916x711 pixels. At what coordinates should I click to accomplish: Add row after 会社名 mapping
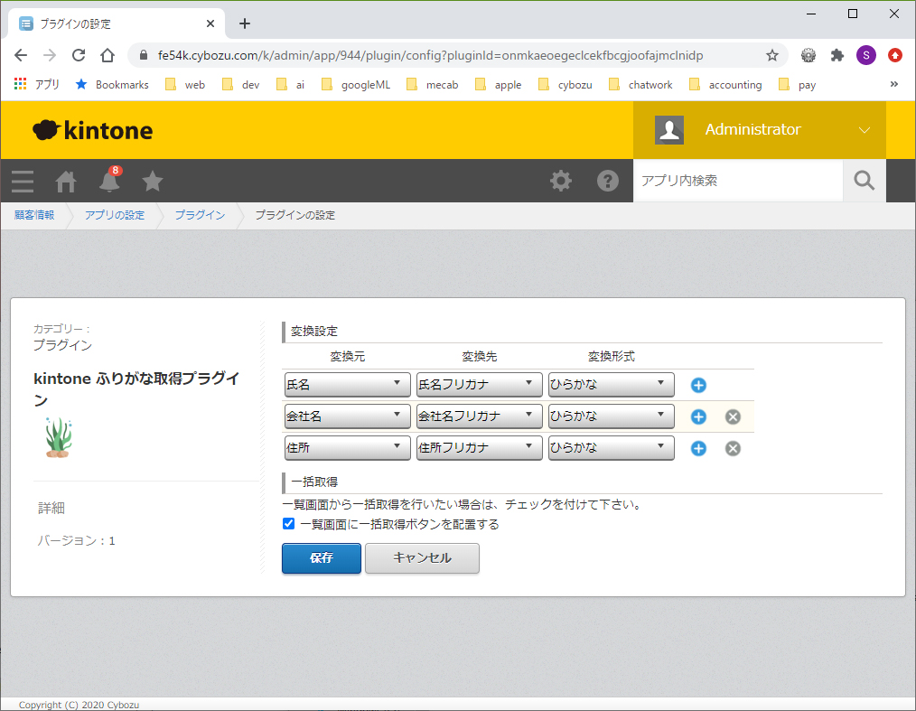698,416
